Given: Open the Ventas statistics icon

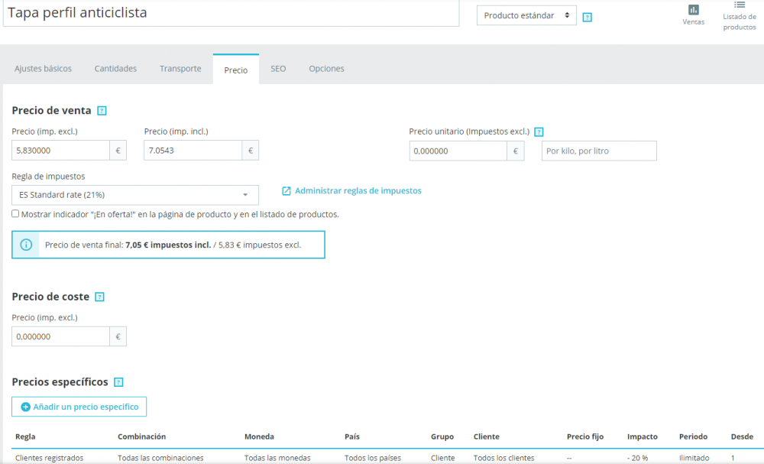Looking at the screenshot, I should (x=693, y=14).
